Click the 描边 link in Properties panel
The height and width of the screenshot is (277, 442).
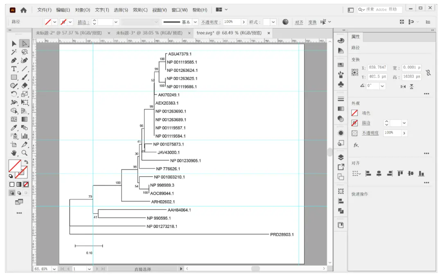366,123
